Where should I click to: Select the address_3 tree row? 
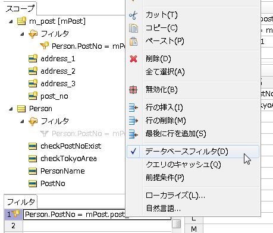point(58,84)
